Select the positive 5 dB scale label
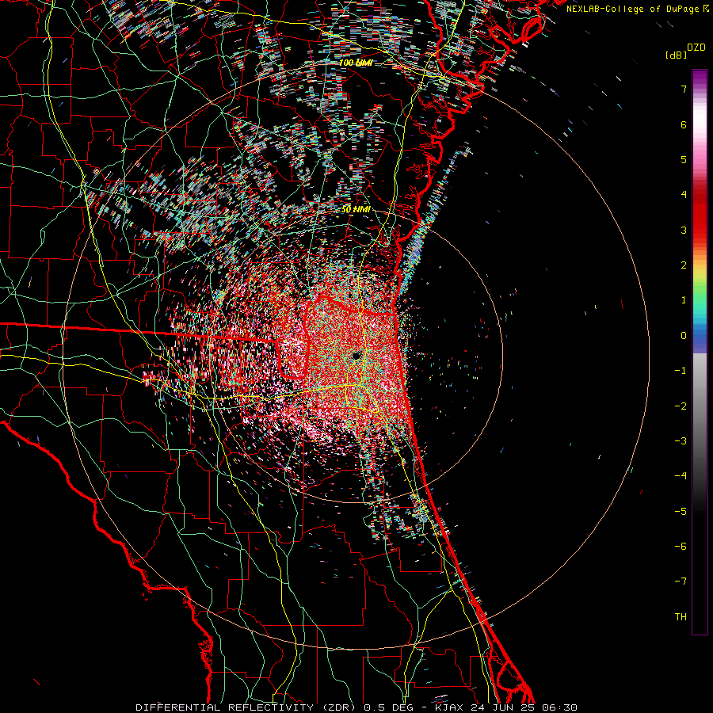This screenshot has height=713, width=713. (684, 159)
